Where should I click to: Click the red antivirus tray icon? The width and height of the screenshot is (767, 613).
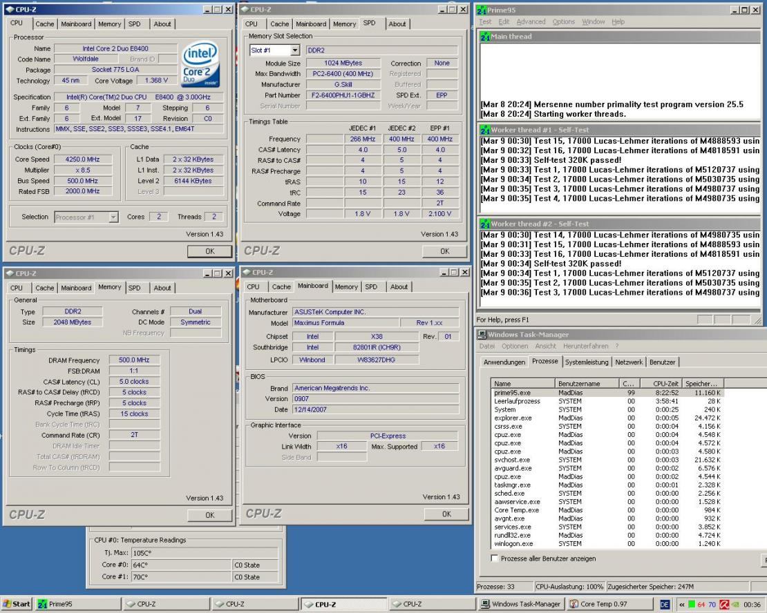pyautogui.click(x=724, y=605)
